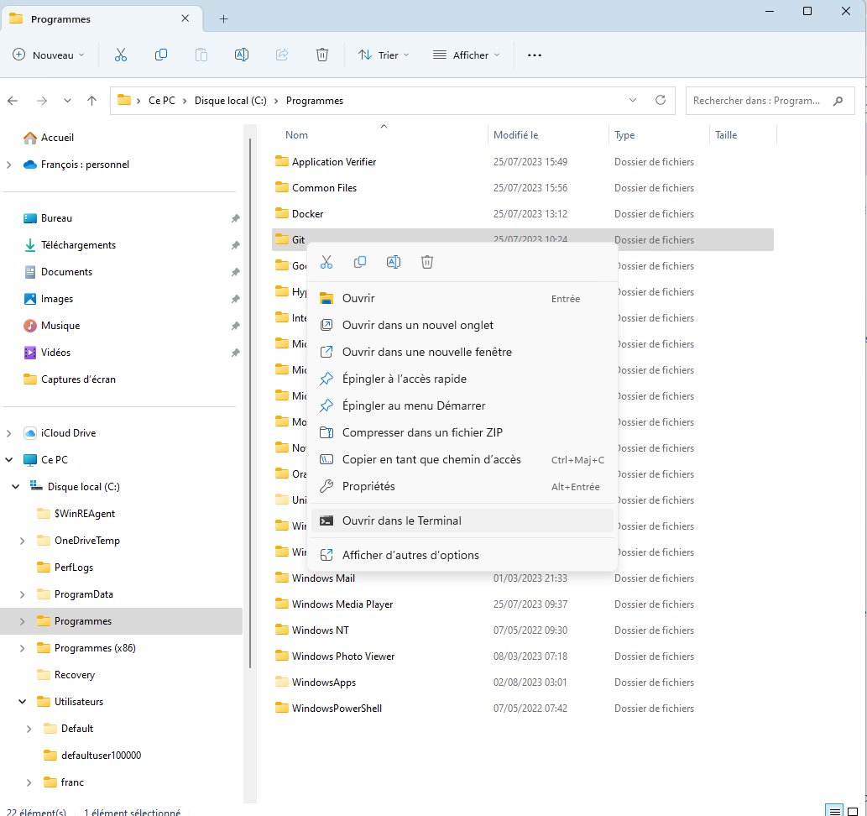This screenshot has width=867, height=816.
Task: Collapse the Ce PC tree node
Action: [9, 460]
